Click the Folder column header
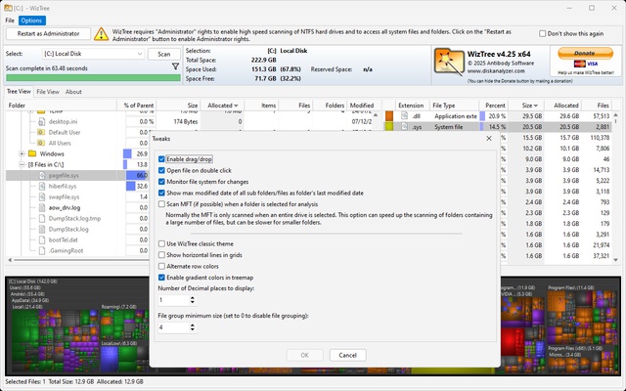 click(x=61, y=106)
